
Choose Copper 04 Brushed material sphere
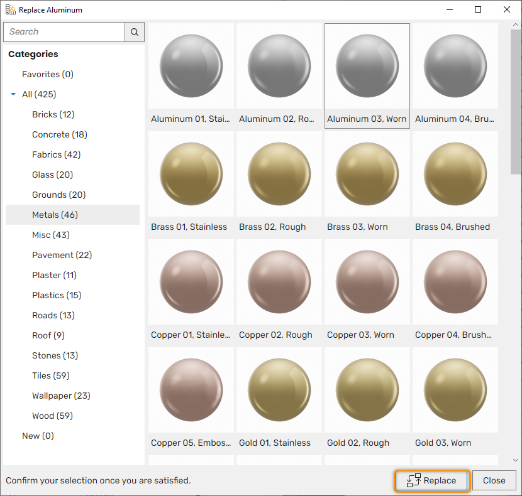[x=455, y=282]
